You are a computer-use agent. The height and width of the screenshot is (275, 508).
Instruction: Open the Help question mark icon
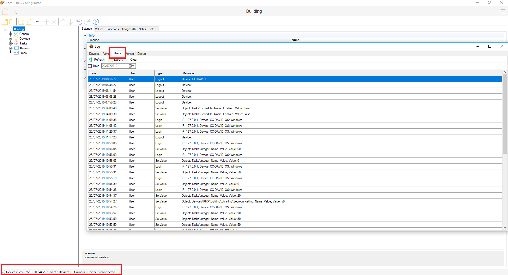coord(96,22)
